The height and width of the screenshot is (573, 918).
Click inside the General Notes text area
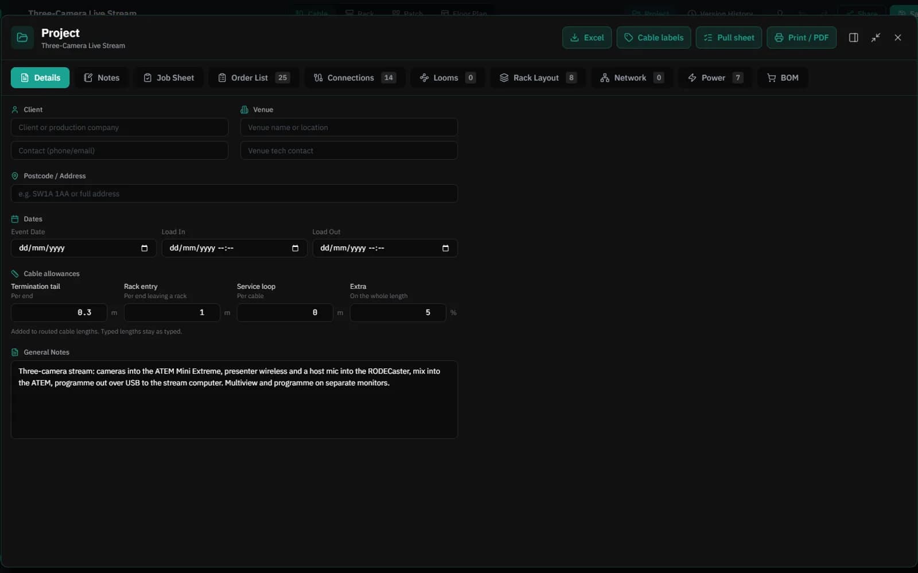[234, 400]
